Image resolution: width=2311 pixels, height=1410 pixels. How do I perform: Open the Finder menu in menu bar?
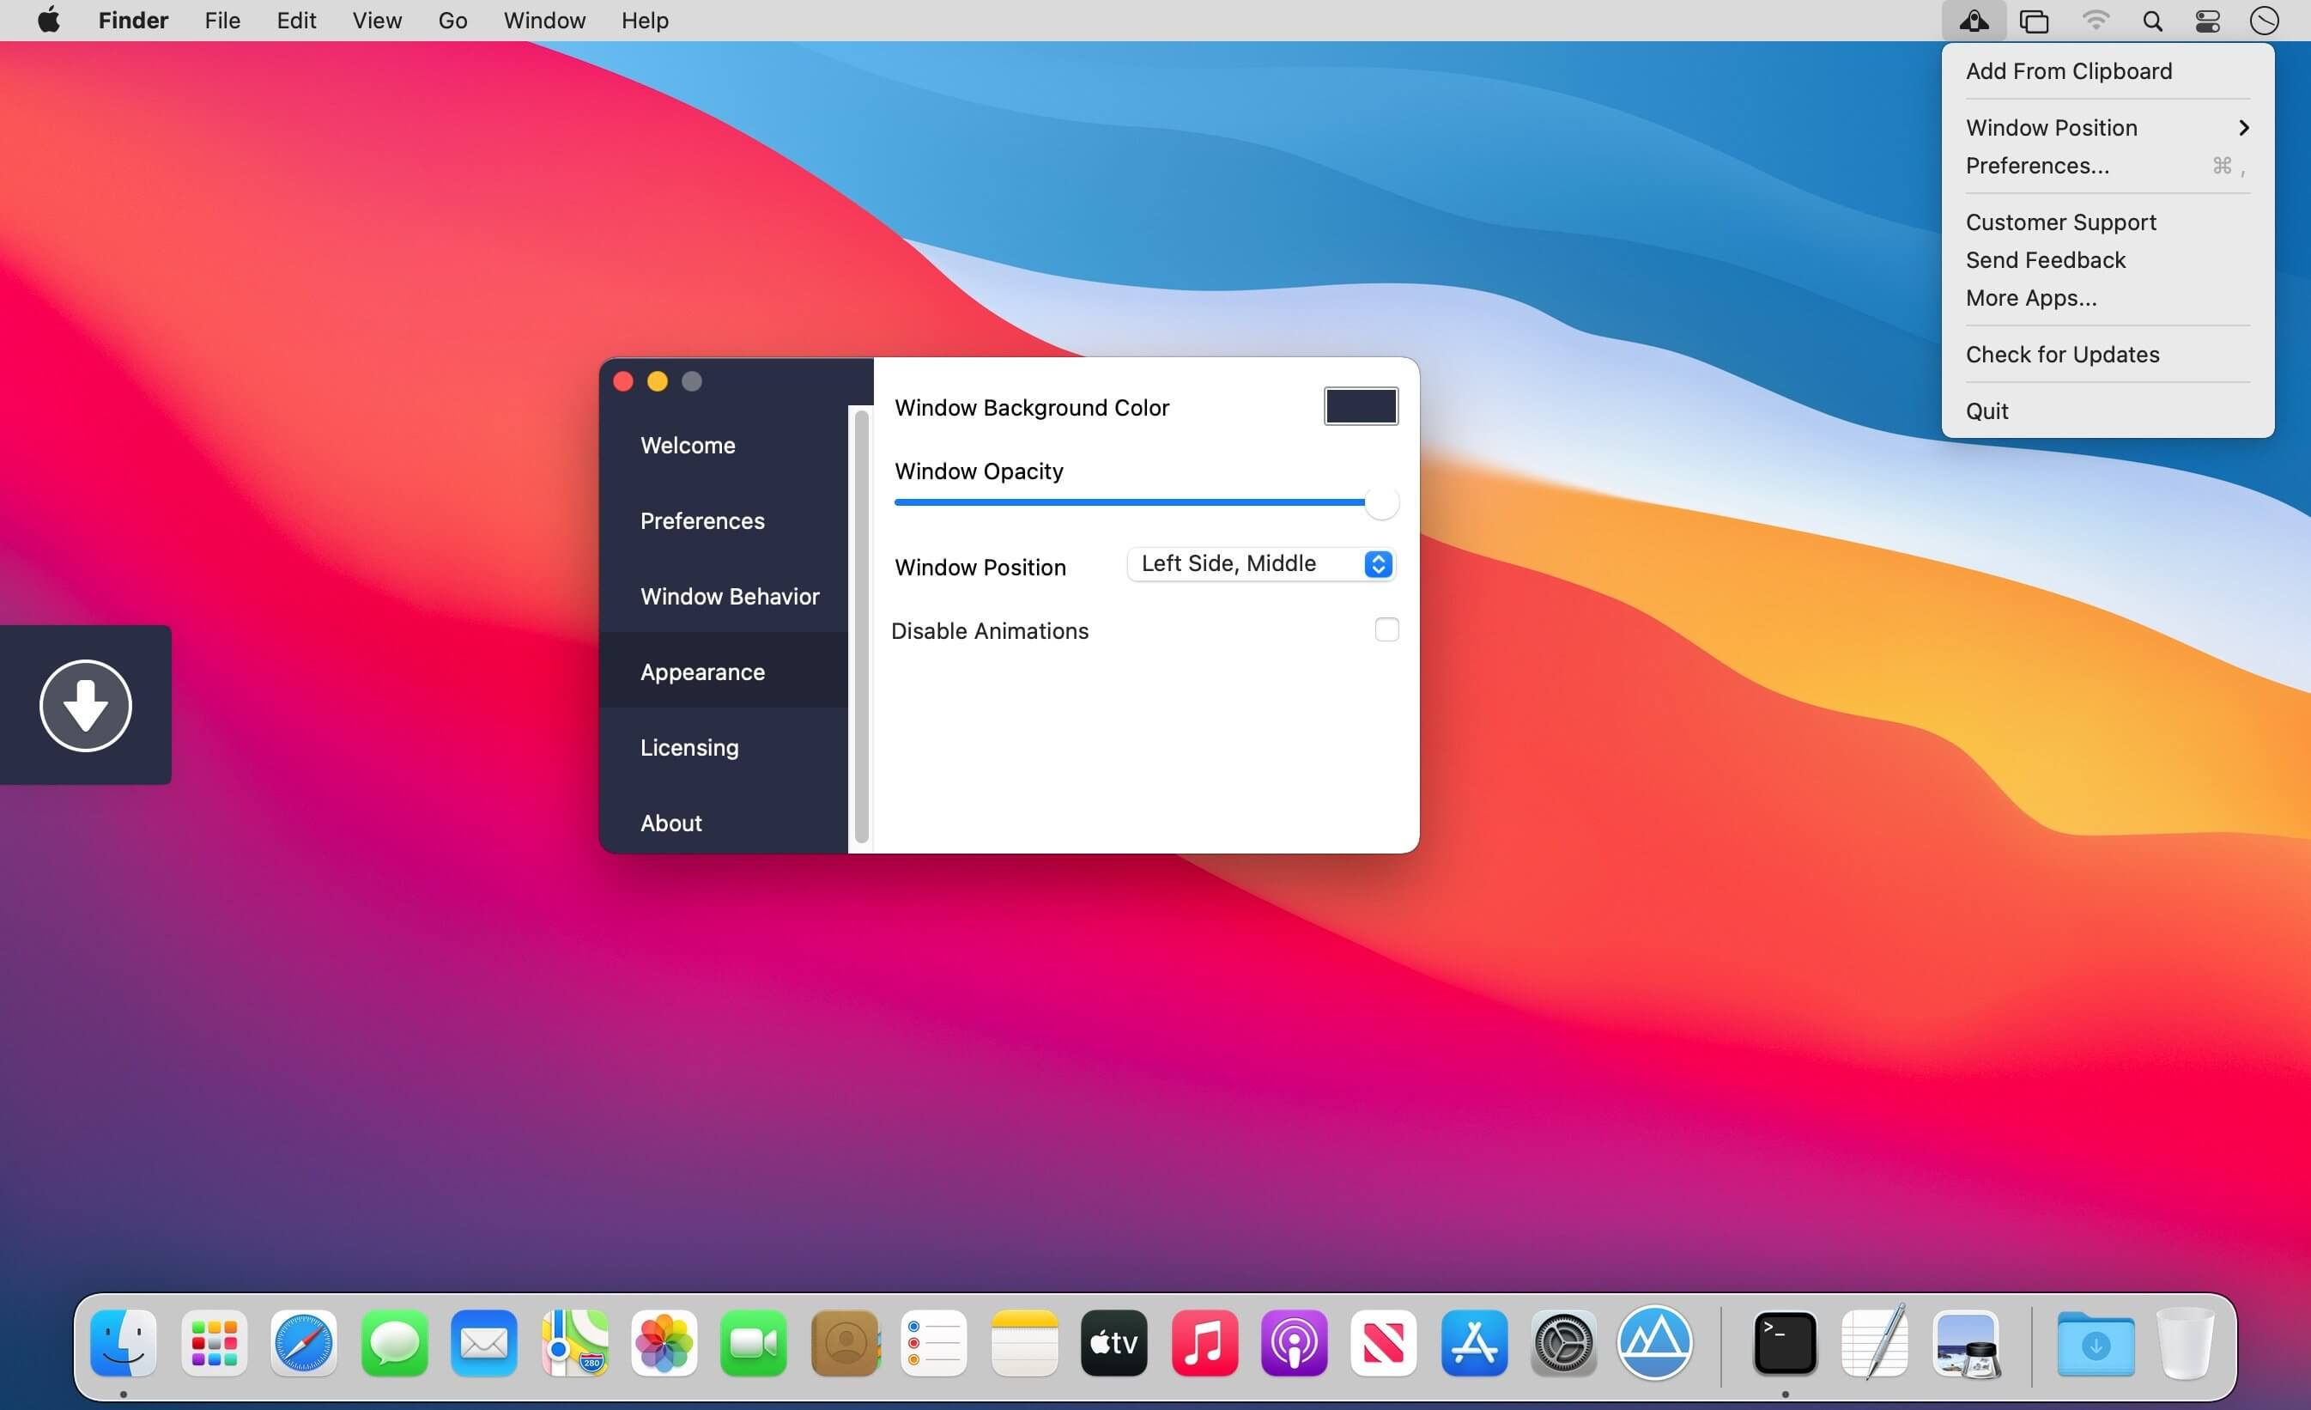133,21
